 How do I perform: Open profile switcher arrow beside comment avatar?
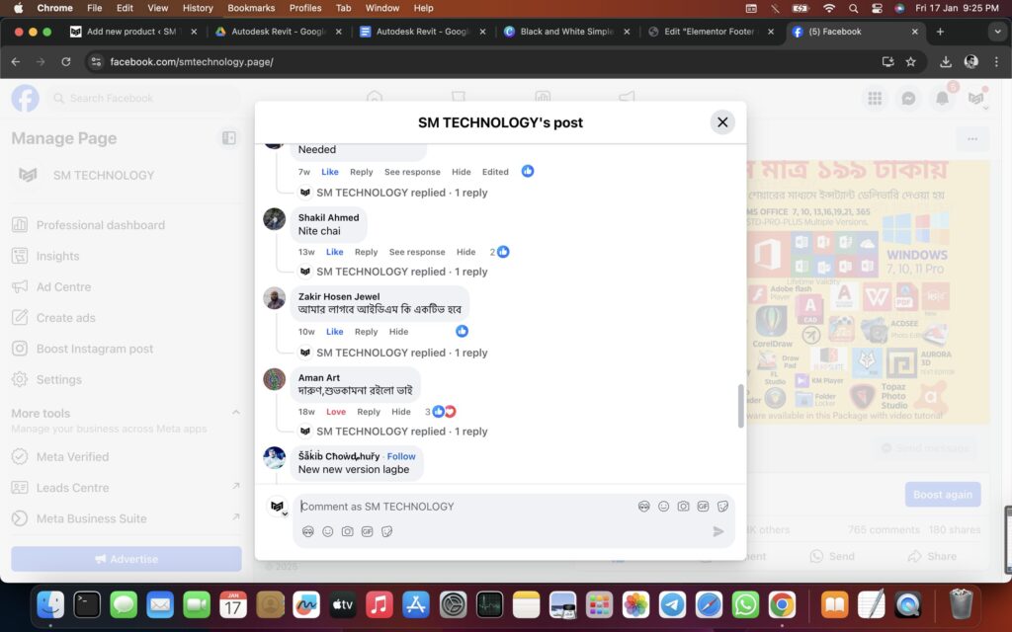tap(285, 513)
